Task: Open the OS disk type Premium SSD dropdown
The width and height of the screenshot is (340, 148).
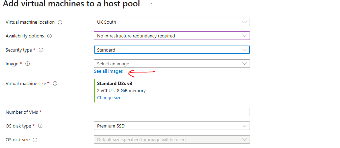Action: point(172,126)
